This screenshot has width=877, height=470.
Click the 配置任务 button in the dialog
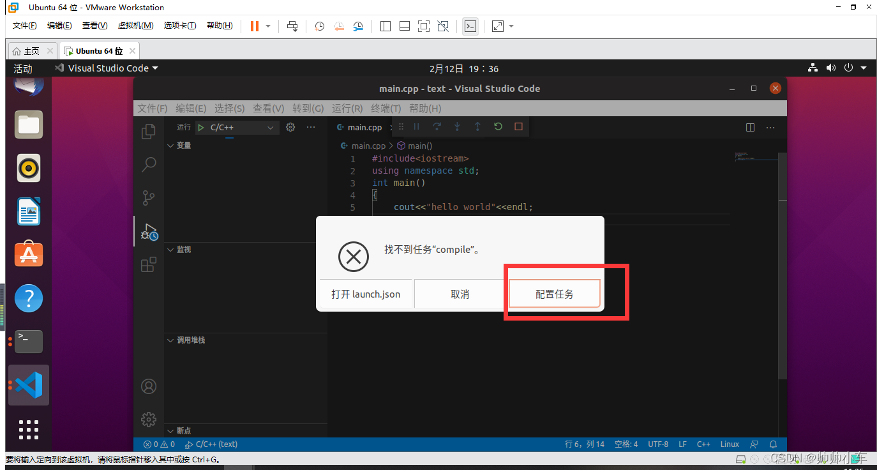pos(555,294)
